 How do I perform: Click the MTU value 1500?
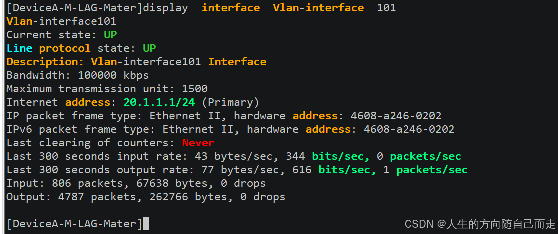point(195,89)
